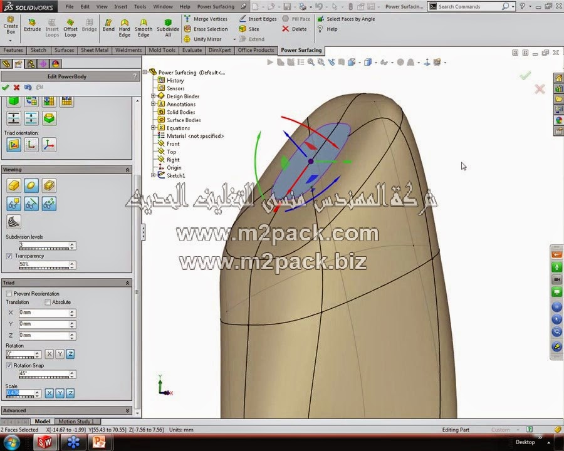Toggle Rotation Z axis button

70,355
